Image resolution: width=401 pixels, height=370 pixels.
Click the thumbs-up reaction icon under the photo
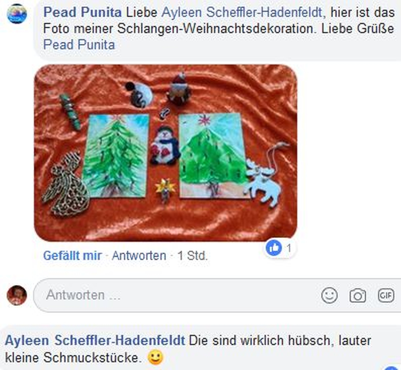coord(274,248)
